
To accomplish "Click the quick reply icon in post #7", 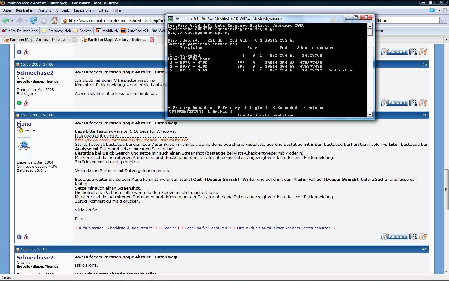I will pos(423,102).
